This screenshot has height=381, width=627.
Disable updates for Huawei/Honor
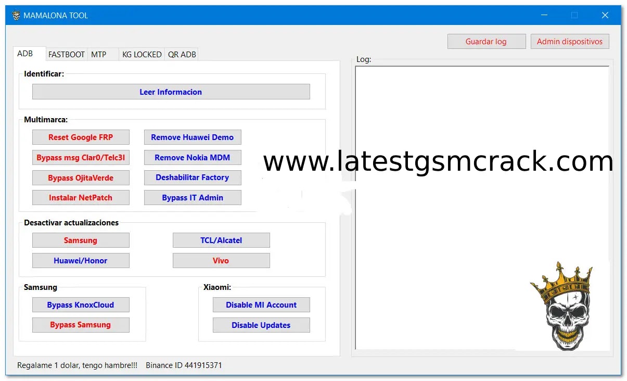81,261
